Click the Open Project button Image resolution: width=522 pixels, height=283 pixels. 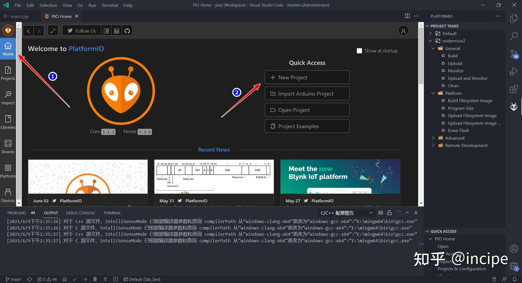(307, 110)
